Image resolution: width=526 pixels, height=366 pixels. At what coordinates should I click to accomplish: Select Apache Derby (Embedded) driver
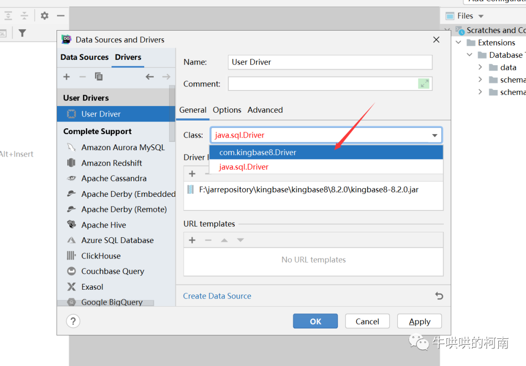click(x=116, y=194)
